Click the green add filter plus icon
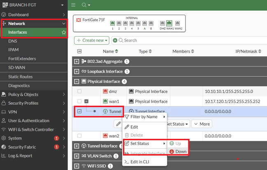This screenshot has height=170, width=267. click(x=115, y=40)
